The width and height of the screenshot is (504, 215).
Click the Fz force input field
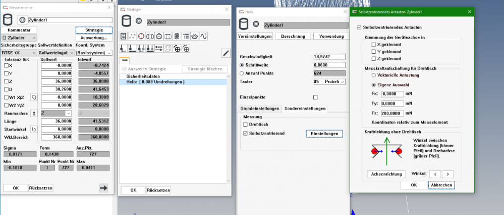(x=392, y=113)
